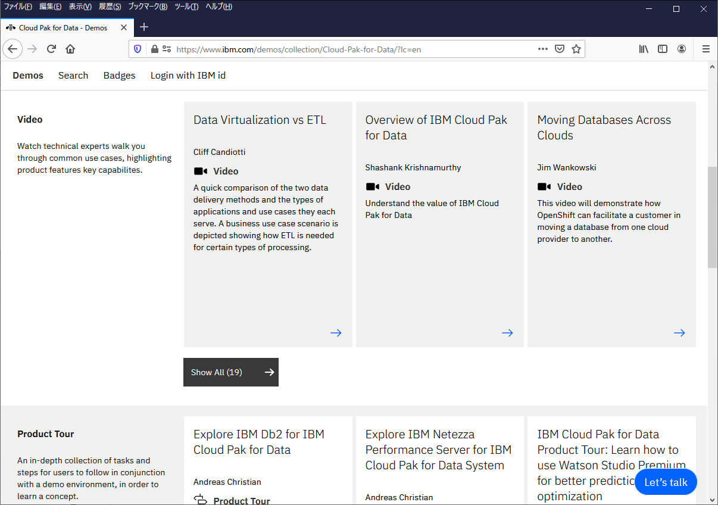Open the ブックマーク(B) menu

click(x=148, y=7)
